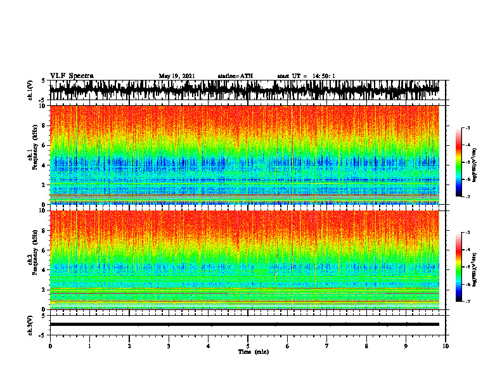Click the ch.1 color bar "-3" tick label
This screenshot has height=388, width=502.
[x=467, y=127]
